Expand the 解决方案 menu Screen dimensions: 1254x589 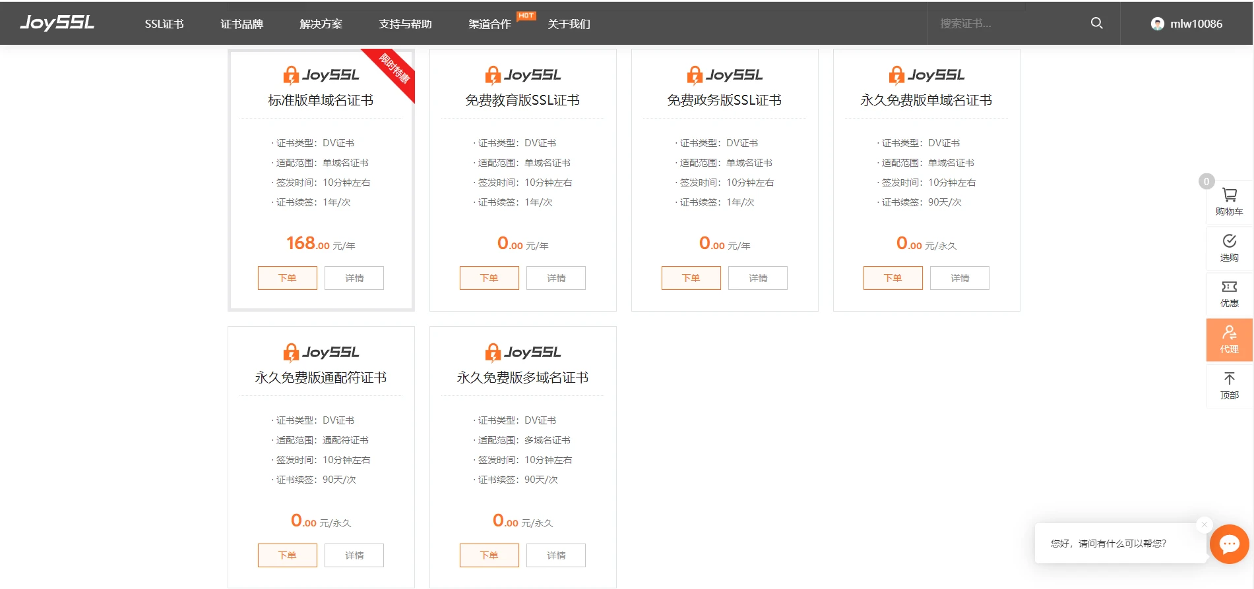click(321, 24)
